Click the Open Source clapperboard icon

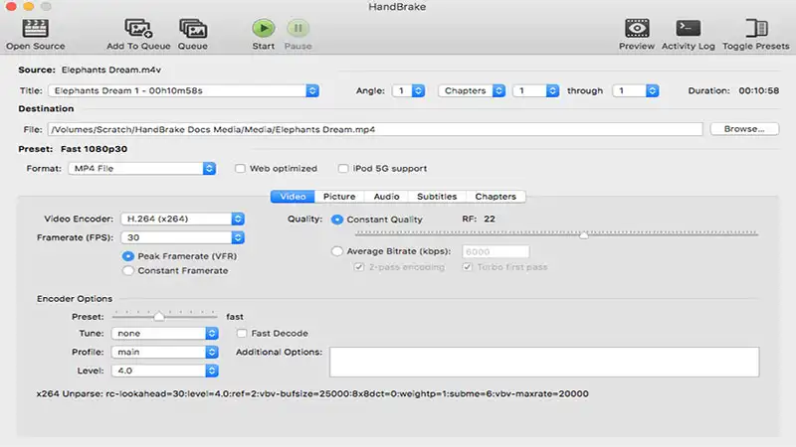[x=35, y=28]
